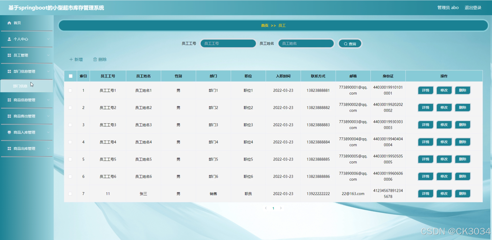This screenshot has width=492, height=240.
Task: Click the 商品出库管理 sidebar icon
Action: (x=9, y=148)
